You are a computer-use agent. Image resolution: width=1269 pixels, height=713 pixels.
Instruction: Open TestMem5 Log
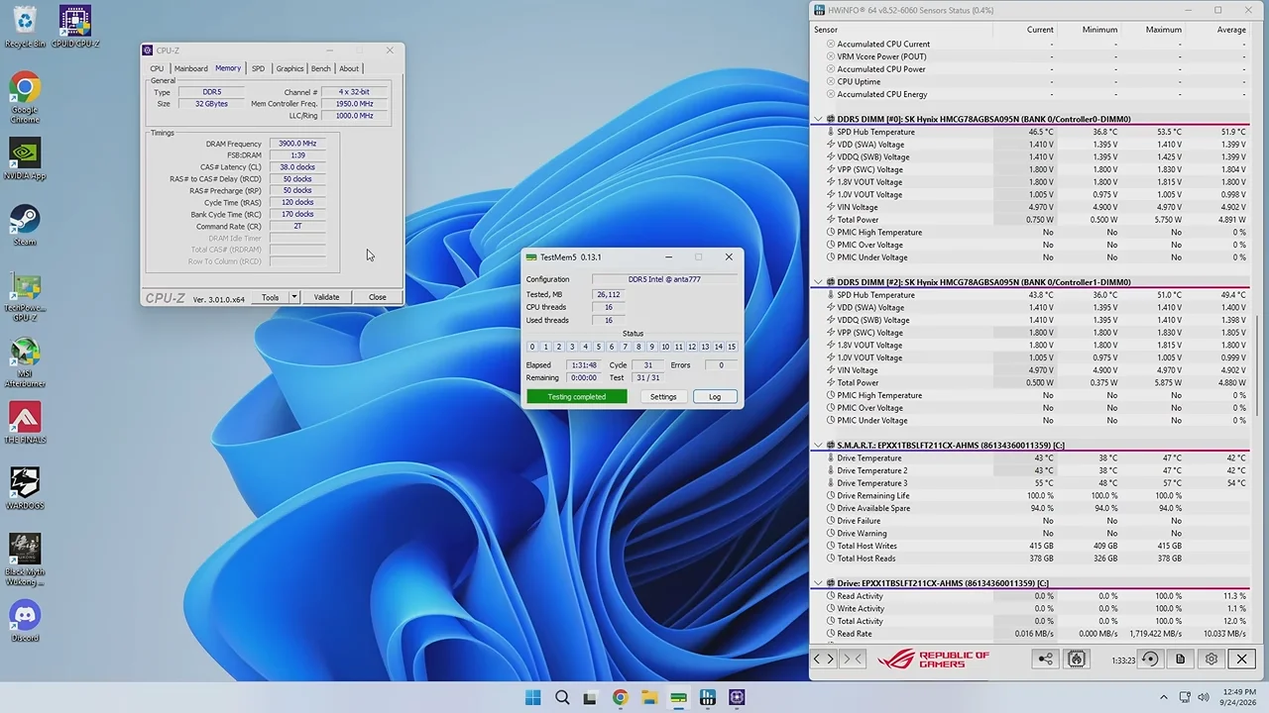coord(715,397)
